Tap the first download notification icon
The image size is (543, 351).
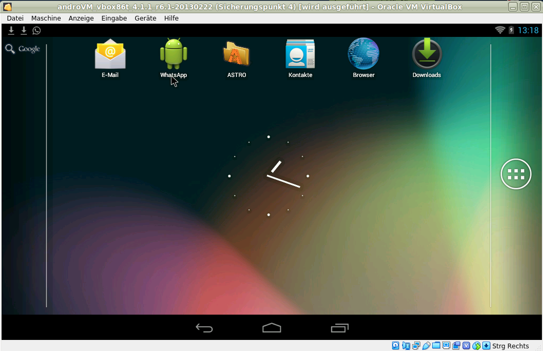click(11, 31)
